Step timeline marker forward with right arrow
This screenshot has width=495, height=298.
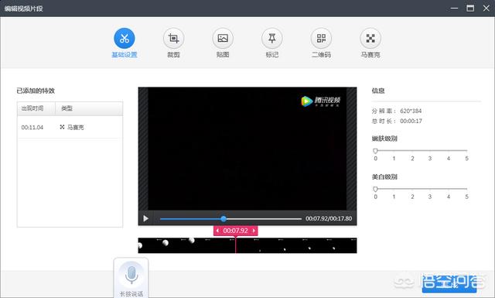pos(254,231)
